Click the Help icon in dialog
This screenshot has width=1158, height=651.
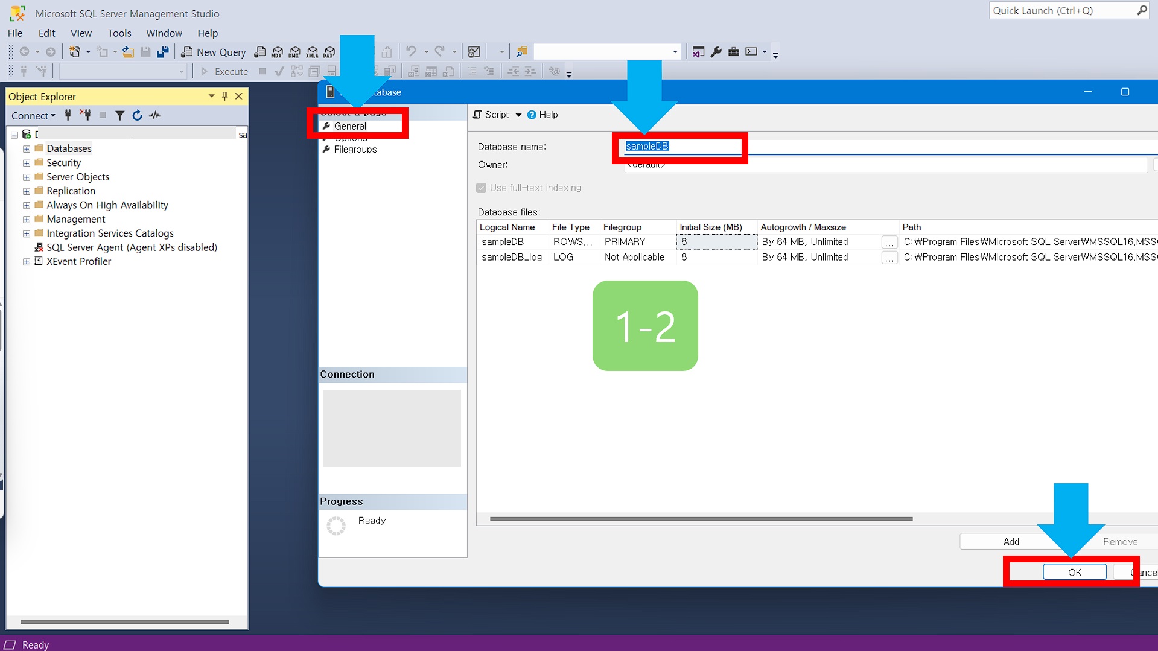532,115
